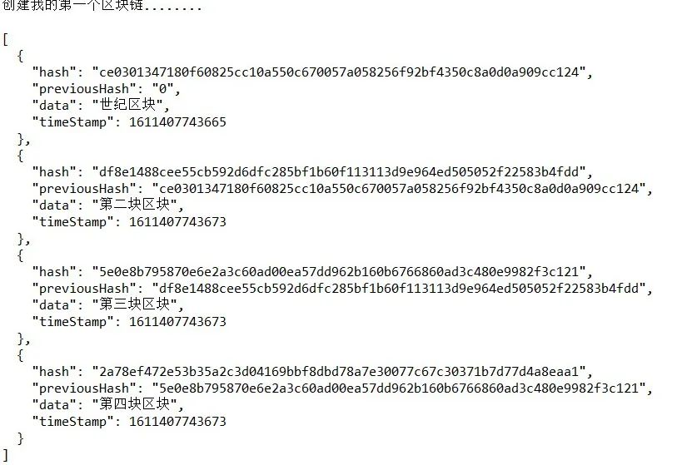692x465 pixels.
Task: Click the data text 第二块区块
Action: [135, 205]
